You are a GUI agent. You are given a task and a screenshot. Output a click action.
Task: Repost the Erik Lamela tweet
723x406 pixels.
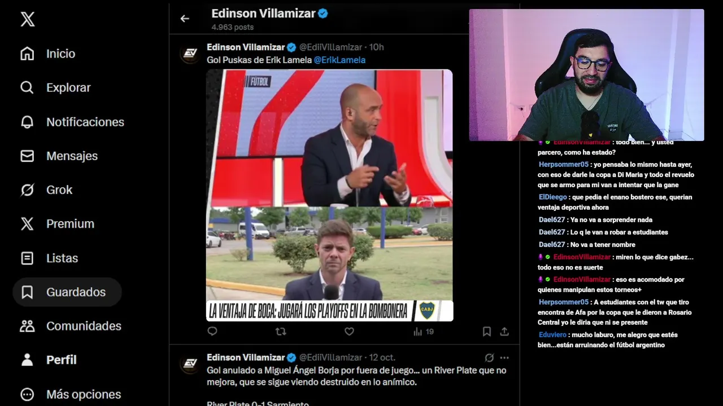(280, 332)
